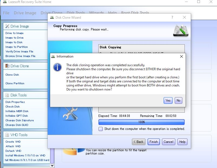
Task: Open Browse Drive Image File
Action: [20, 56]
